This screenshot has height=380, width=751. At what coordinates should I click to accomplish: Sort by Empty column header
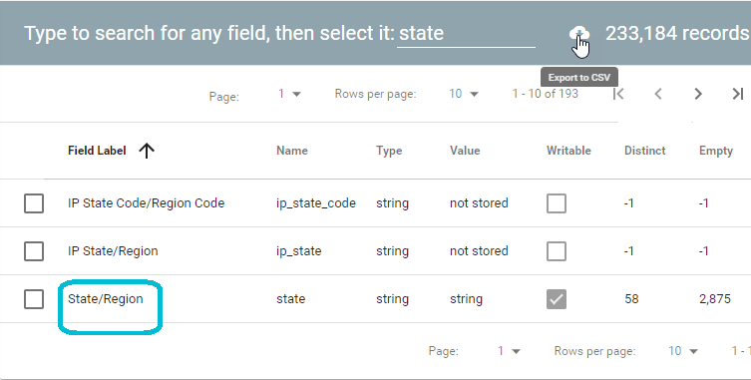coord(716,151)
